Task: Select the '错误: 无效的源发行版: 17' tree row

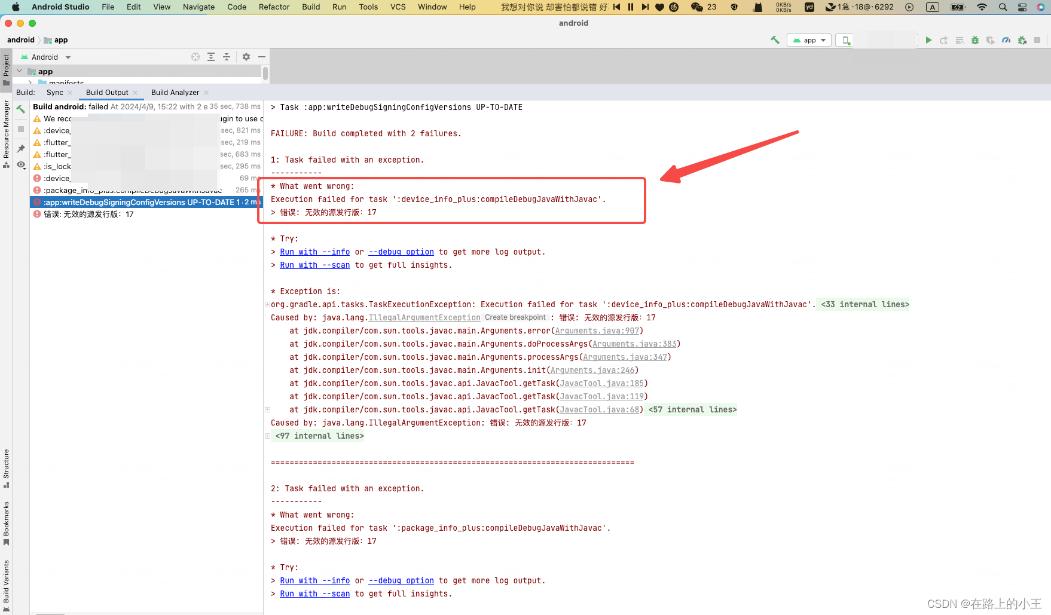Action: coord(146,215)
